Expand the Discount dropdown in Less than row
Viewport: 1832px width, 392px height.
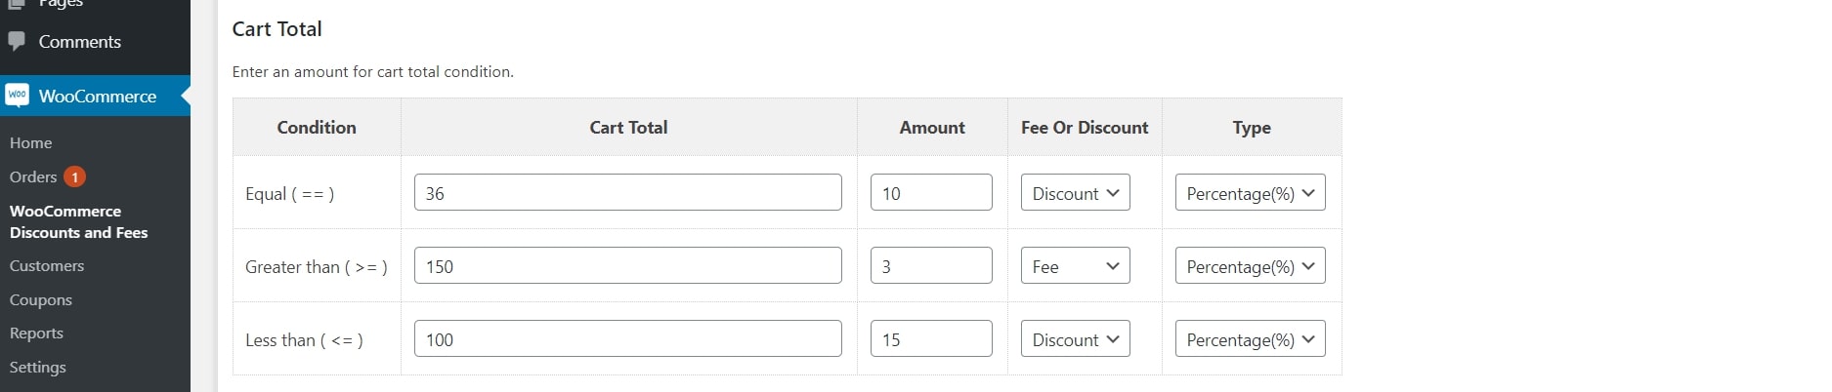click(1075, 339)
